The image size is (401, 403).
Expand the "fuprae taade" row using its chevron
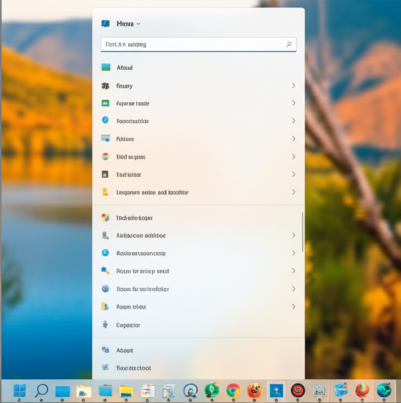click(x=293, y=103)
